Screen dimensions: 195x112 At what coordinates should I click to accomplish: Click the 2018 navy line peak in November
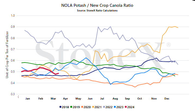pyautogui.click(x=156, y=58)
